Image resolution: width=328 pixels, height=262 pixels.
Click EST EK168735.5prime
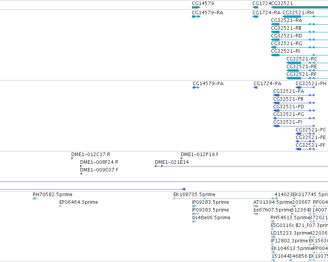click(x=194, y=195)
